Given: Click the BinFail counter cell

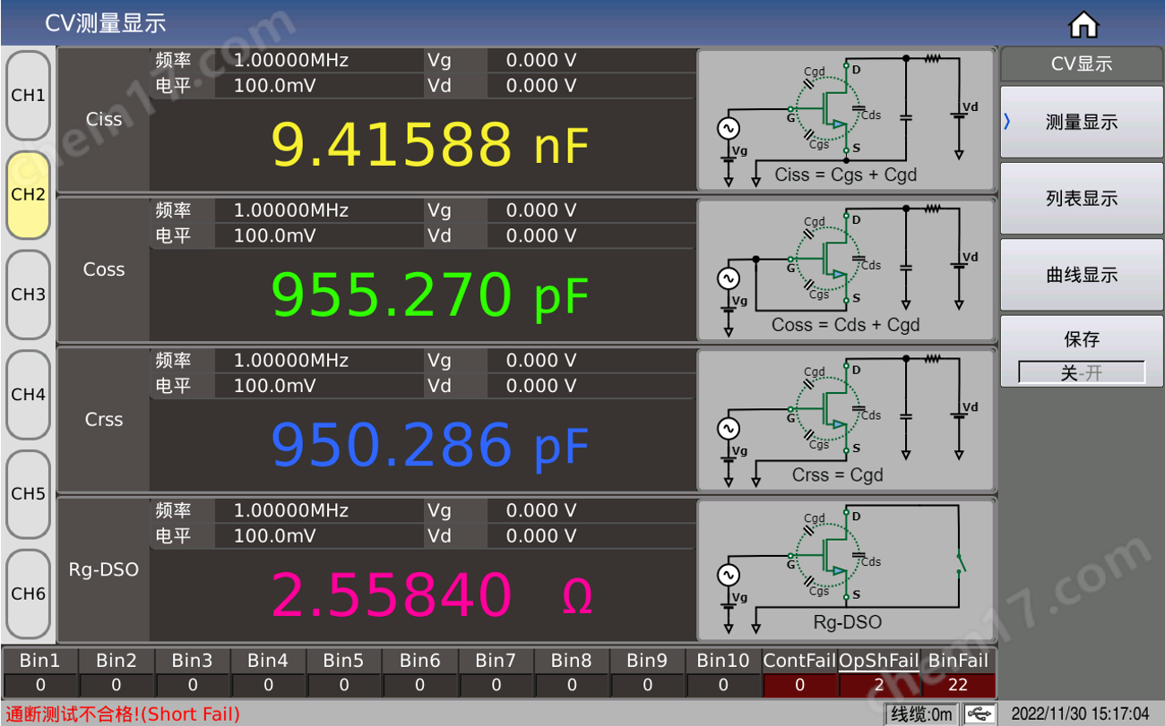Looking at the screenshot, I should [x=957, y=685].
